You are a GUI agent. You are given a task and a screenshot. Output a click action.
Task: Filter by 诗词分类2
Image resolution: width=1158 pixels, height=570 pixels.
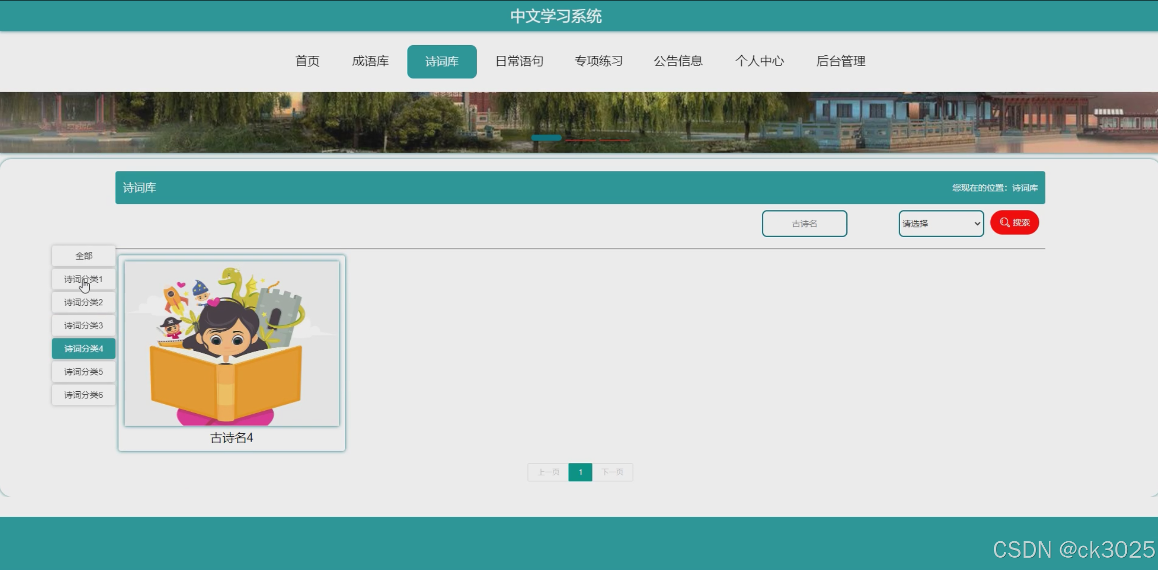(84, 302)
